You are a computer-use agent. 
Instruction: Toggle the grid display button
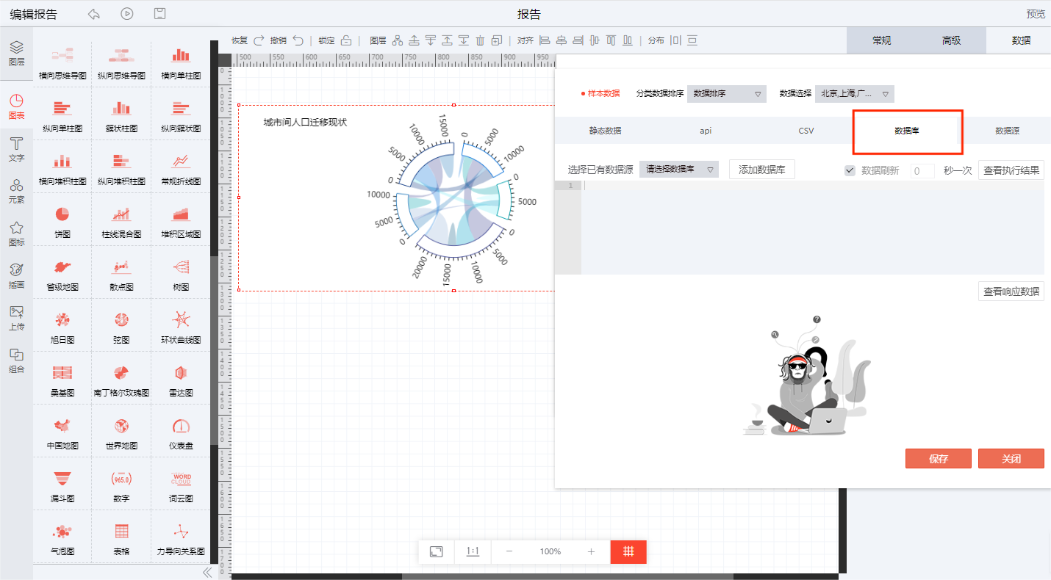(628, 551)
